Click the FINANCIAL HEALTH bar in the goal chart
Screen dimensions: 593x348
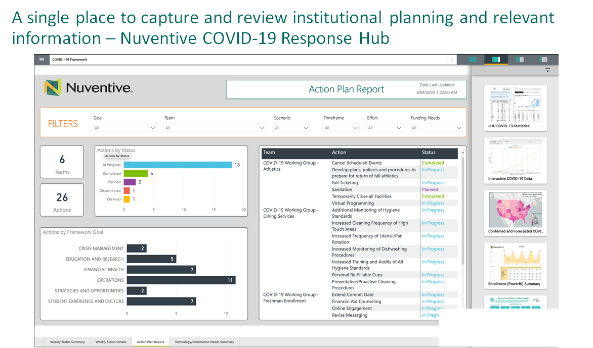click(x=161, y=270)
